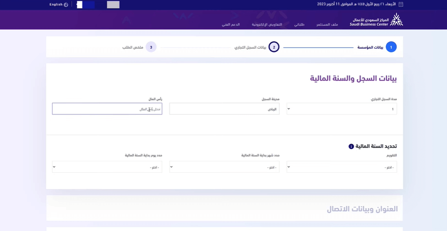Open the مدة السجل التجاري dropdown
The image size is (447, 231).
(x=341, y=108)
